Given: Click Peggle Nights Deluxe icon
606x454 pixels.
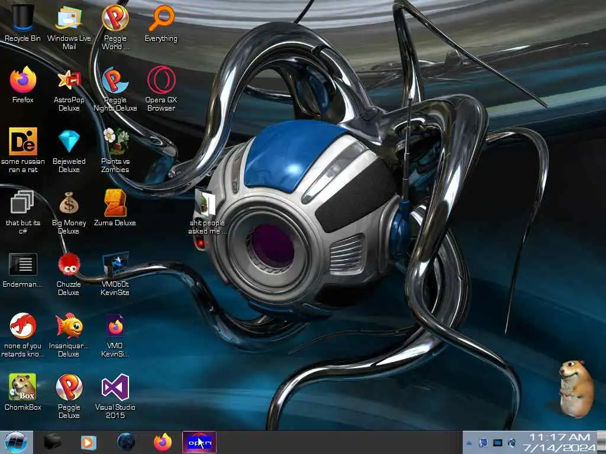Looking at the screenshot, I should point(115,89).
